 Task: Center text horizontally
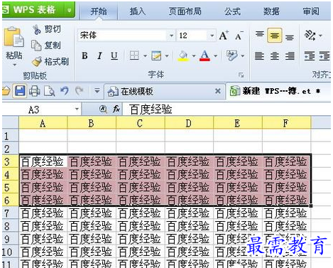tap(275, 56)
